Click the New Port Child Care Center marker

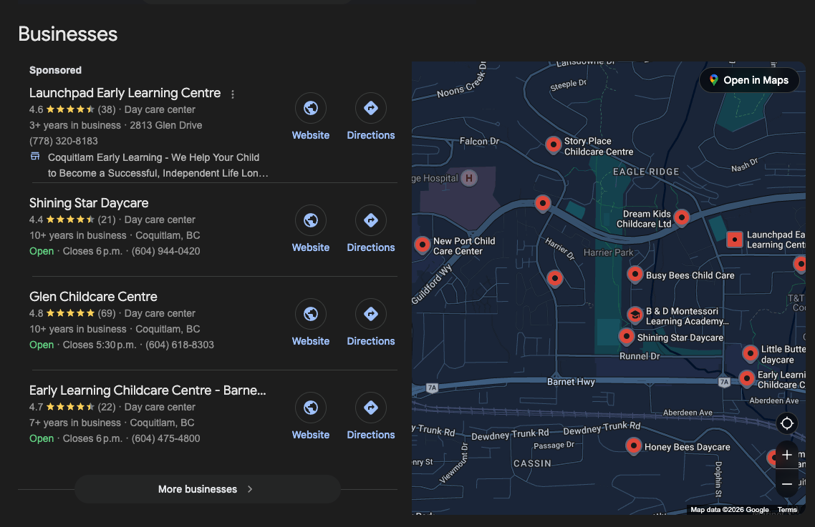pos(423,245)
